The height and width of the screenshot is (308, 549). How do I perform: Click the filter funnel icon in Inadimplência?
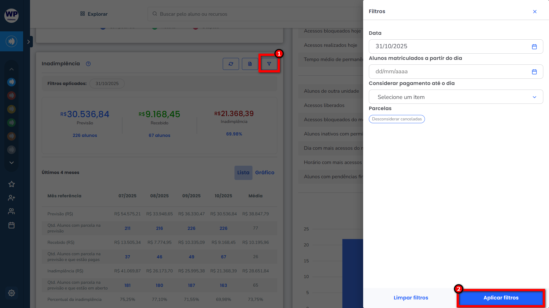pyautogui.click(x=269, y=64)
